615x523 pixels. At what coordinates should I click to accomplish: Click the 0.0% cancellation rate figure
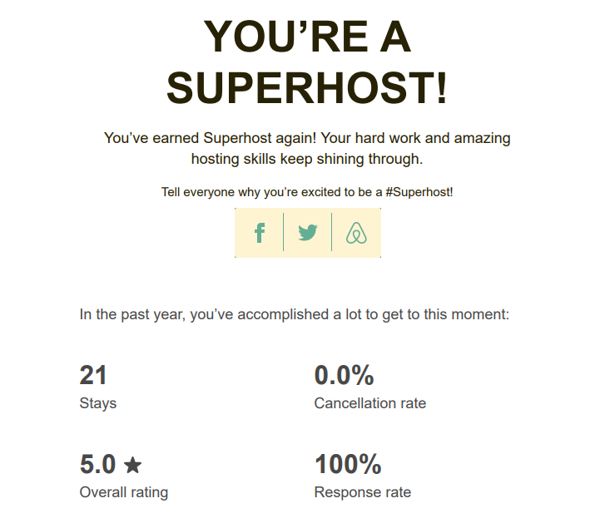(344, 375)
